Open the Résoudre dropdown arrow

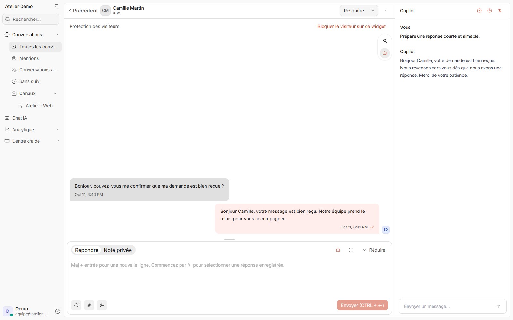(373, 11)
